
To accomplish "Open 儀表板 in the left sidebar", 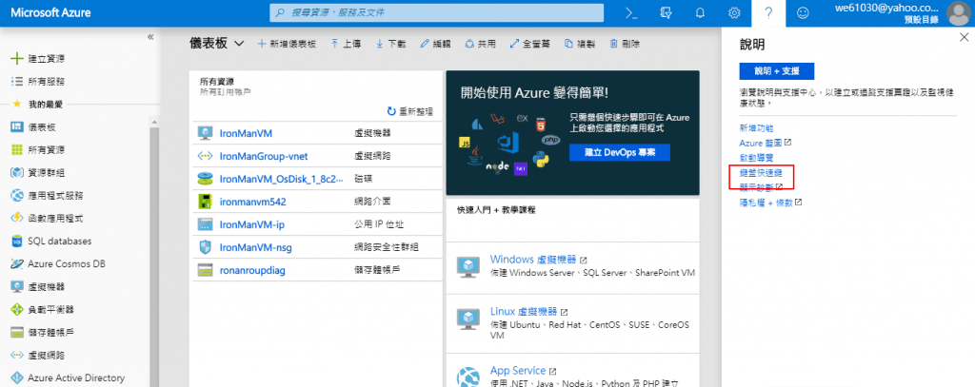I will click(x=42, y=127).
